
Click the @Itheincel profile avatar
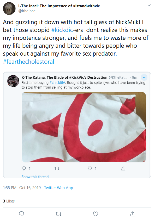pos(9,8)
